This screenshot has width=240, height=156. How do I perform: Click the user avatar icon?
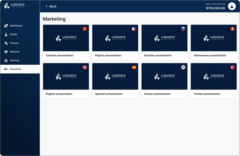(x=232, y=6)
